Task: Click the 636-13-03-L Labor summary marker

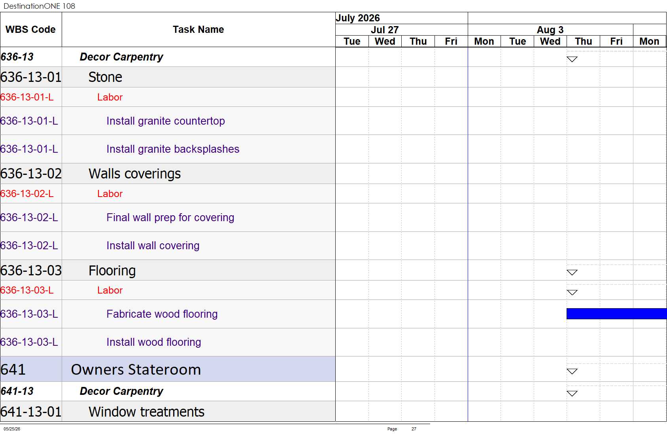Action: (572, 292)
